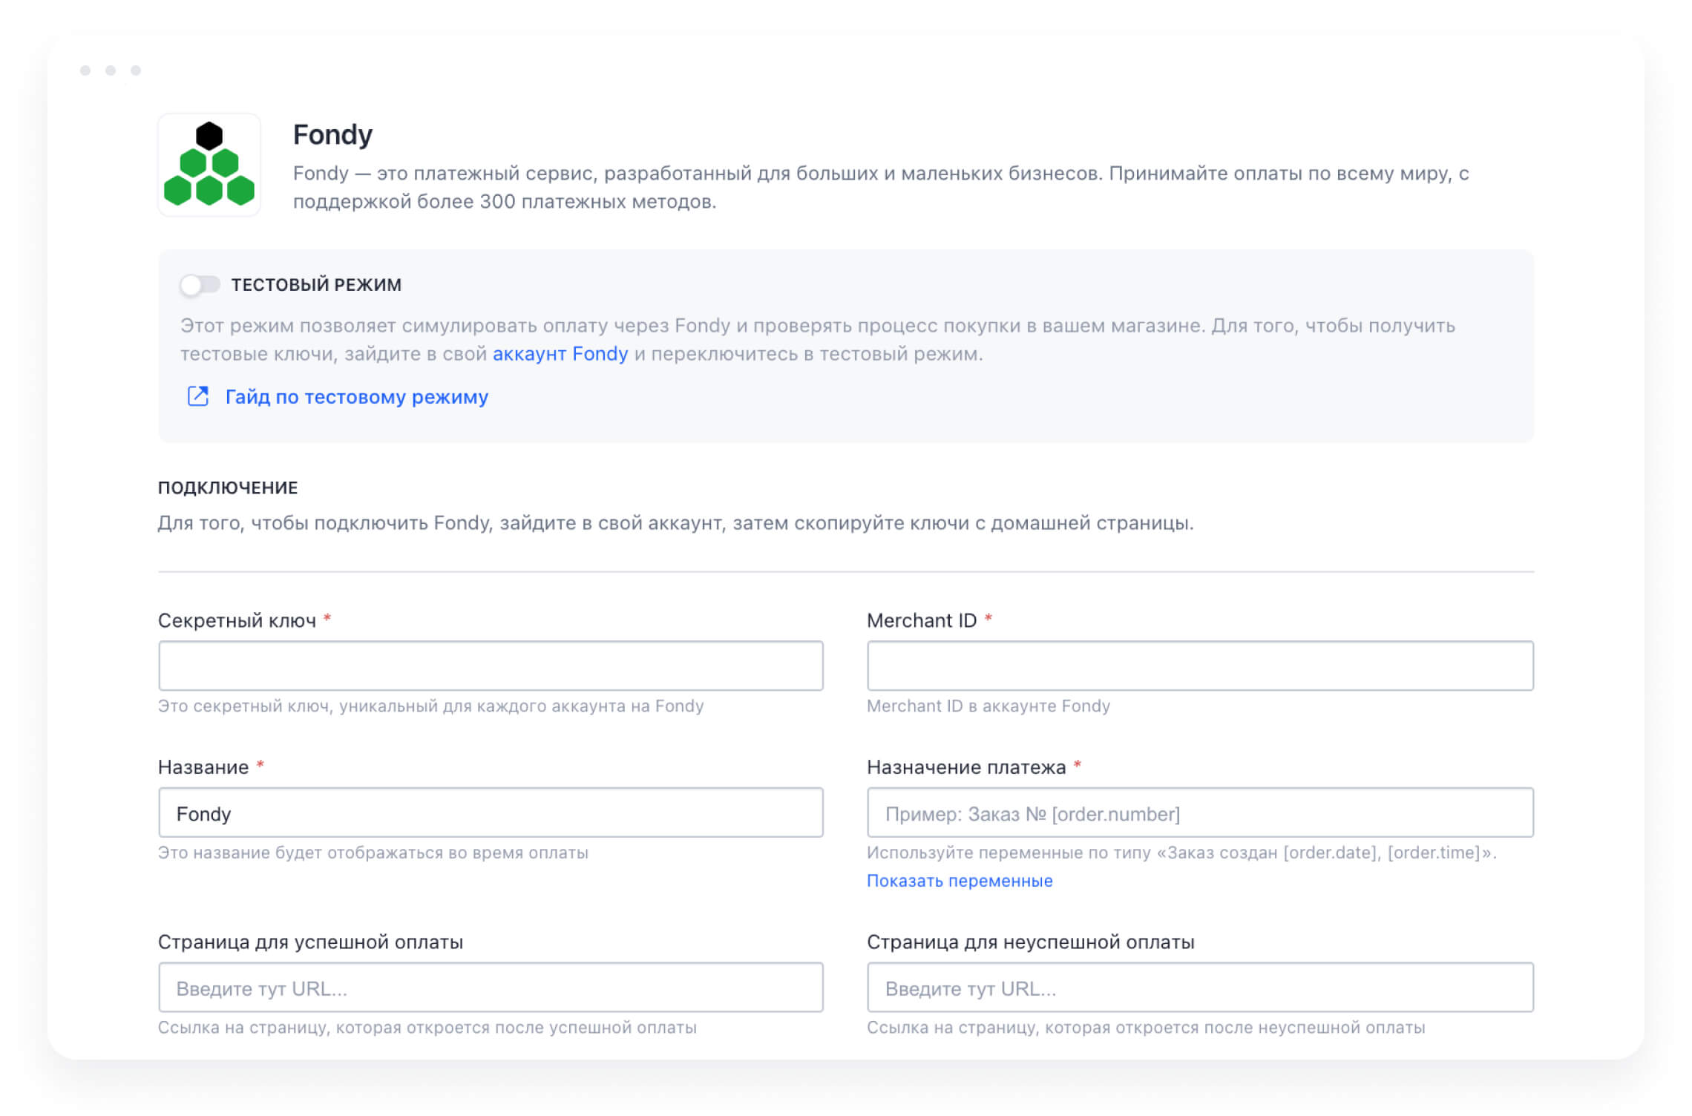1692x1116 pixels.
Task: Follow the аккаунт Fondy link
Action: (x=560, y=354)
